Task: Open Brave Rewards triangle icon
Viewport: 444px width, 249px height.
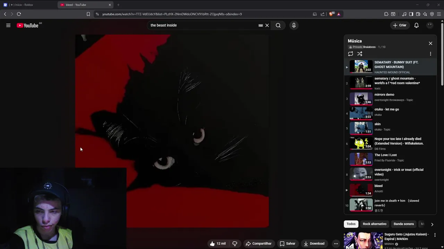Action: pos(339,14)
